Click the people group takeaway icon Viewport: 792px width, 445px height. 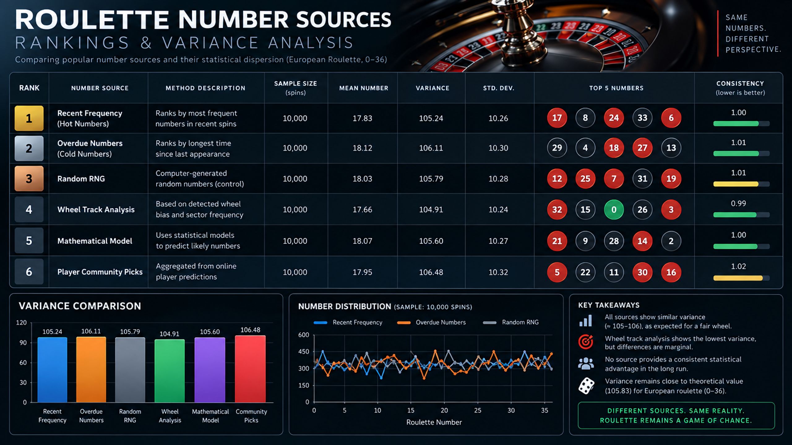pyautogui.click(x=586, y=363)
